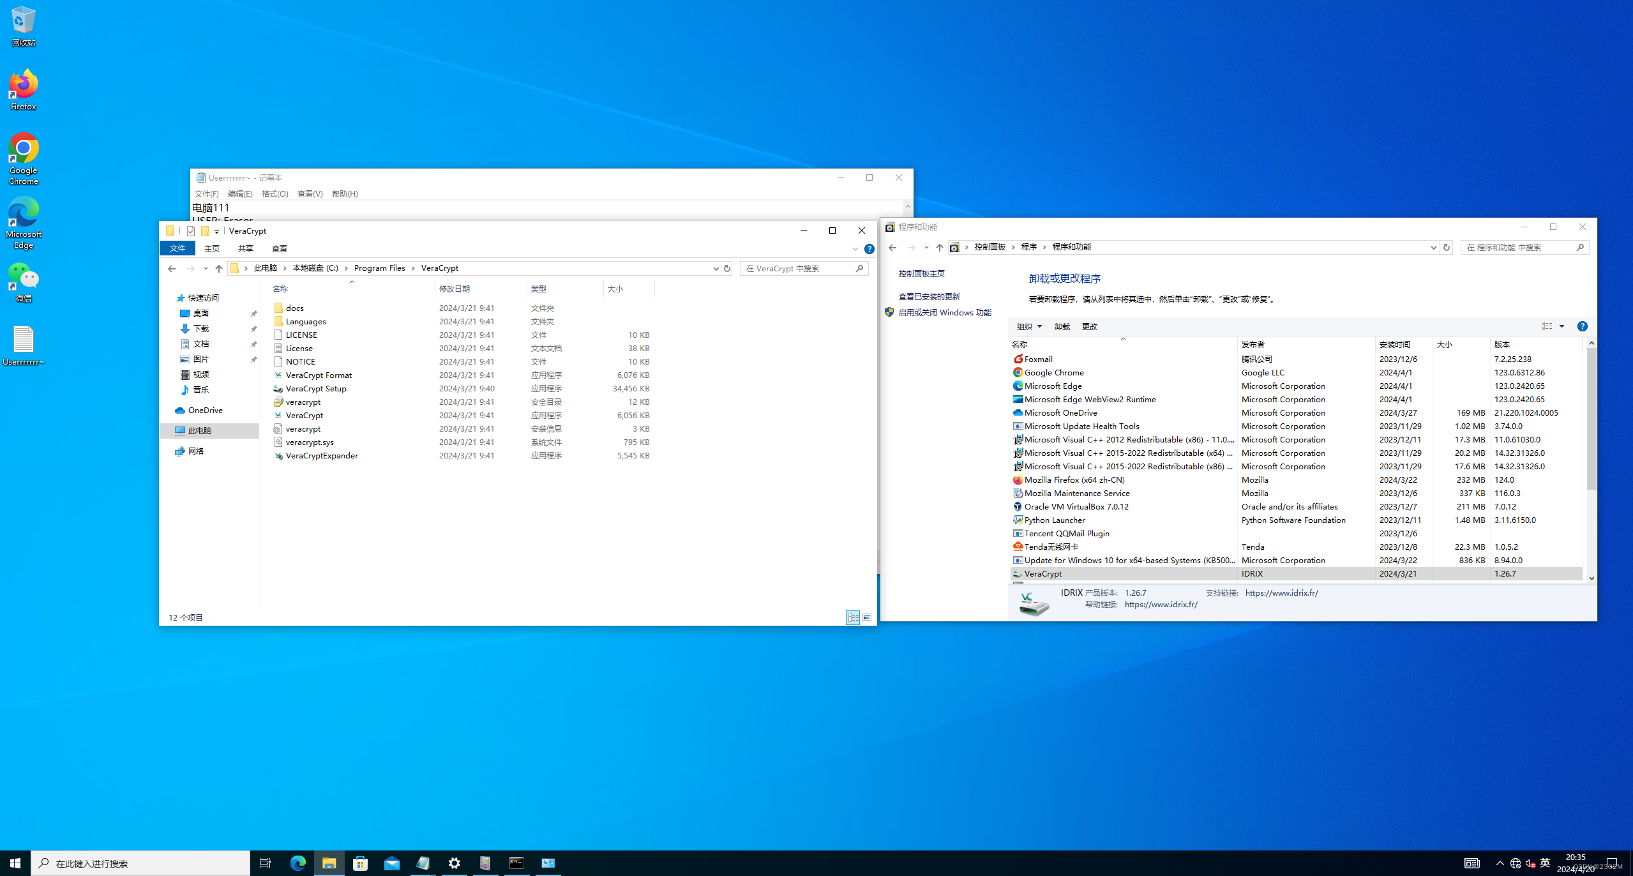Expand the explorer address bar history dropdown
The width and height of the screenshot is (1633, 876).
pos(716,268)
